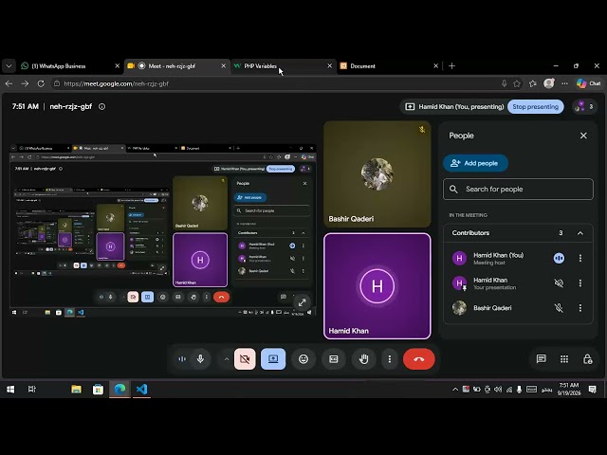Click system volume icon in tray
The width and height of the screenshot is (607, 455).
pyautogui.click(x=498, y=390)
